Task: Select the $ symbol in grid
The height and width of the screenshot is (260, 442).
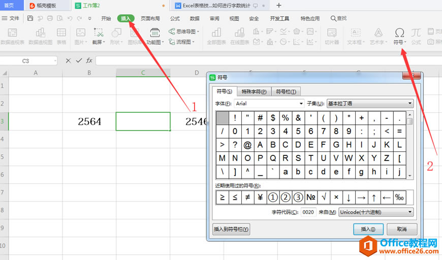Action: pos(273,118)
